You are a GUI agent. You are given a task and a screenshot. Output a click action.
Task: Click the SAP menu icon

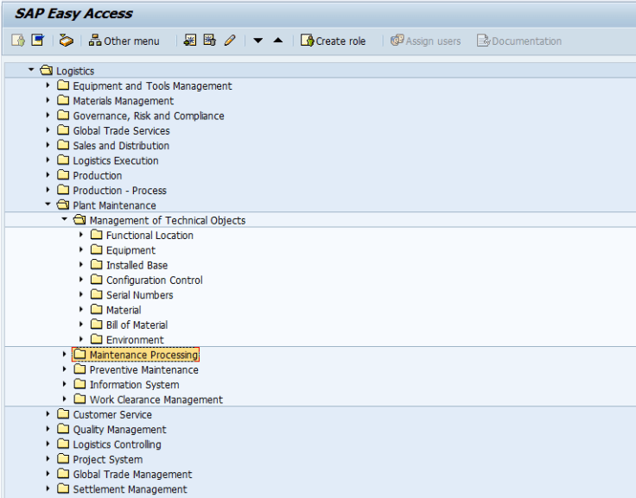pos(37,41)
